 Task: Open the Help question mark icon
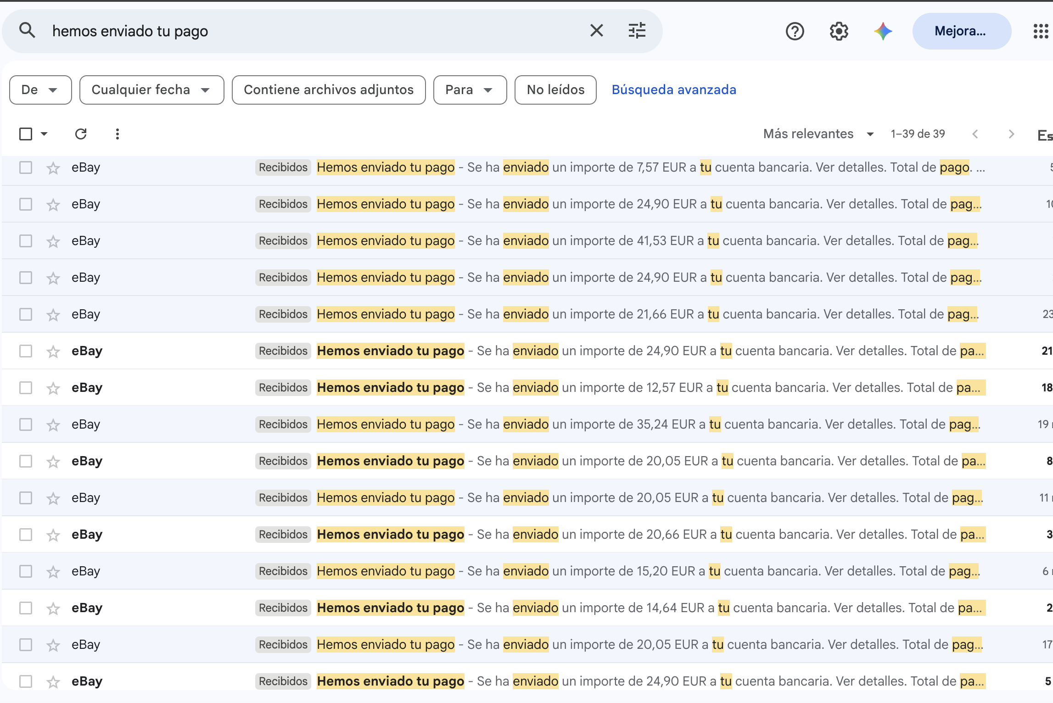795,31
